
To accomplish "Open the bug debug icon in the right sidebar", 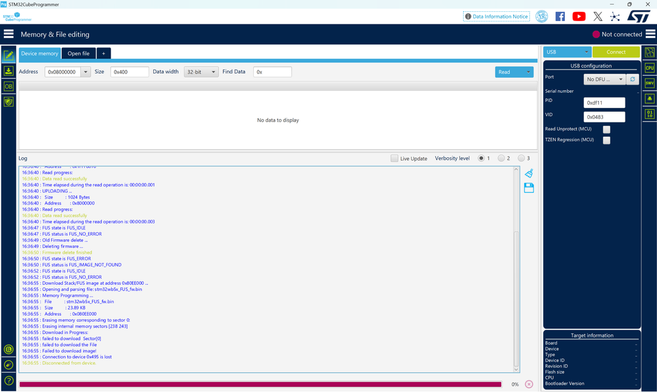I will 650,99.
